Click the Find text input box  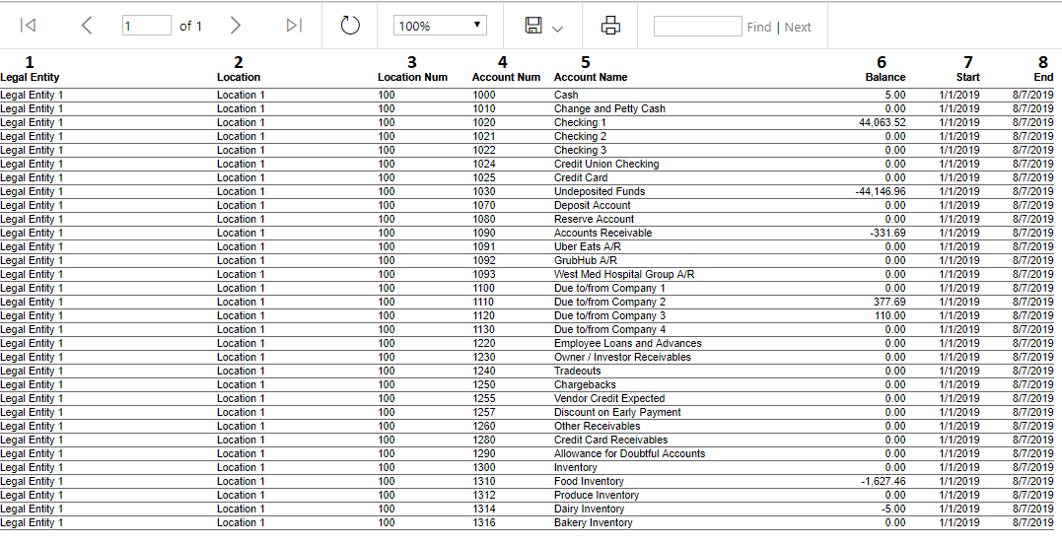click(x=697, y=26)
